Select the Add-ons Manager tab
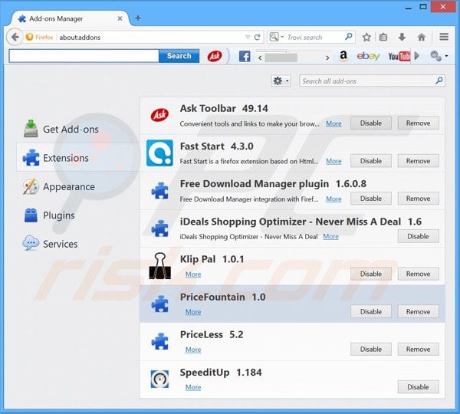460x414 pixels. point(71,18)
